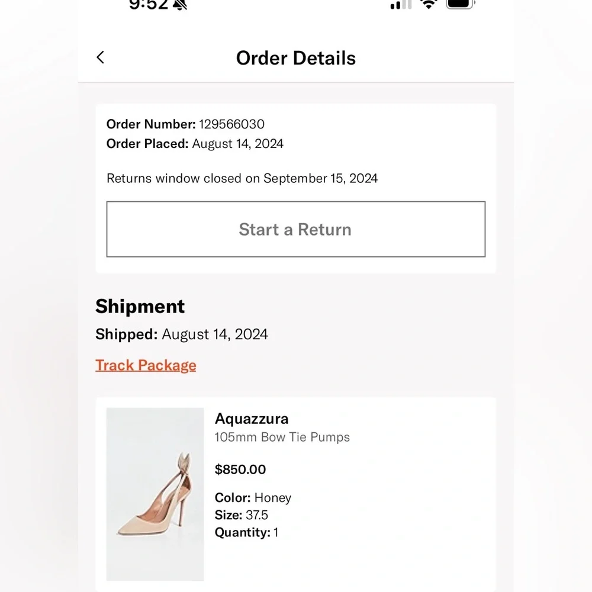Viewport: 592px width, 592px height.
Task: Tap the Color: Honey detail
Action: click(x=253, y=498)
